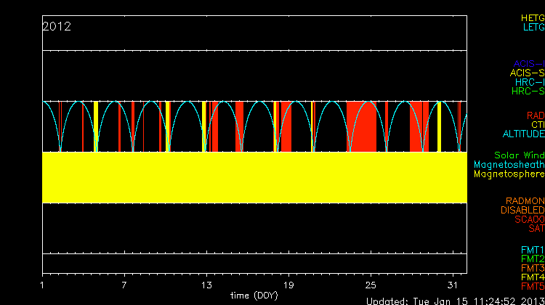This screenshot has width=545, height=305.
Task: Click the FMT1 legend label
Action: coord(532,250)
